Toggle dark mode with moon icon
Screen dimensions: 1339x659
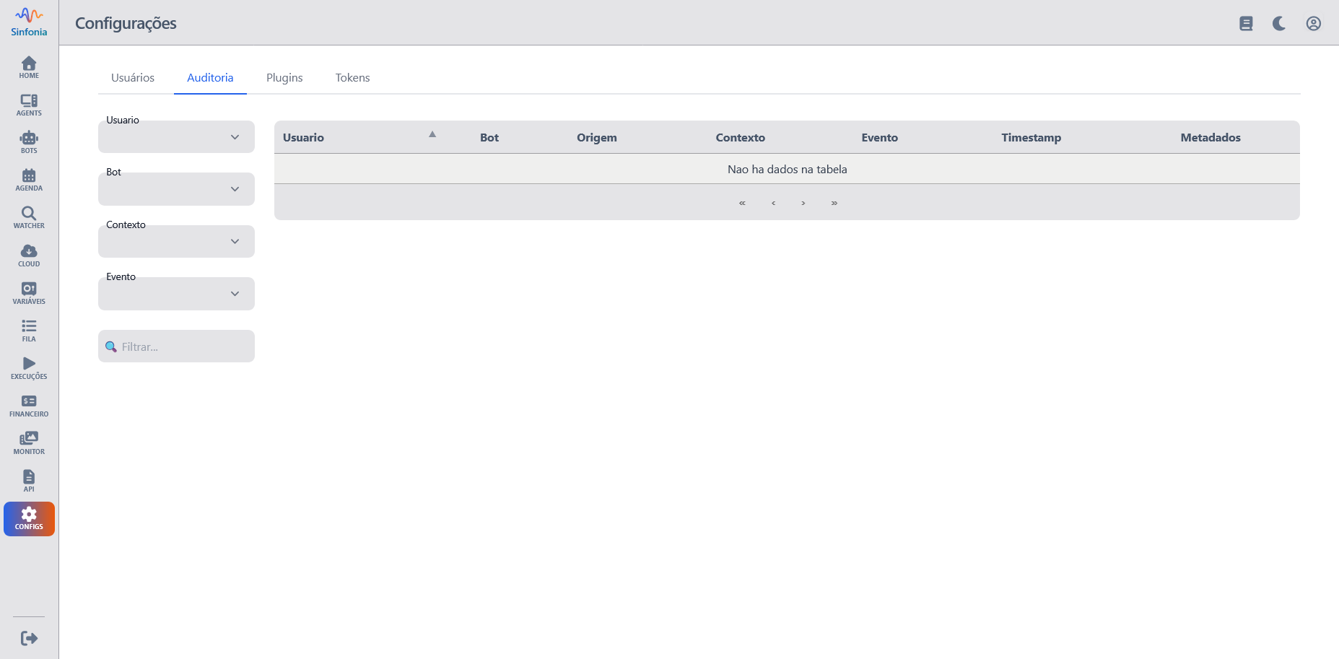coord(1279,24)
